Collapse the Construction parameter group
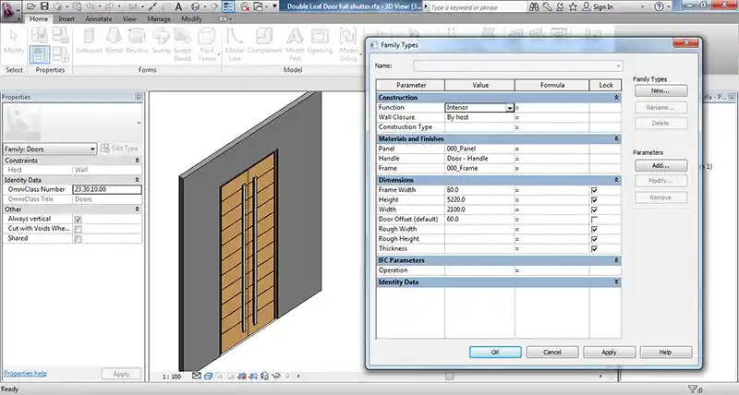 (616, 98)
